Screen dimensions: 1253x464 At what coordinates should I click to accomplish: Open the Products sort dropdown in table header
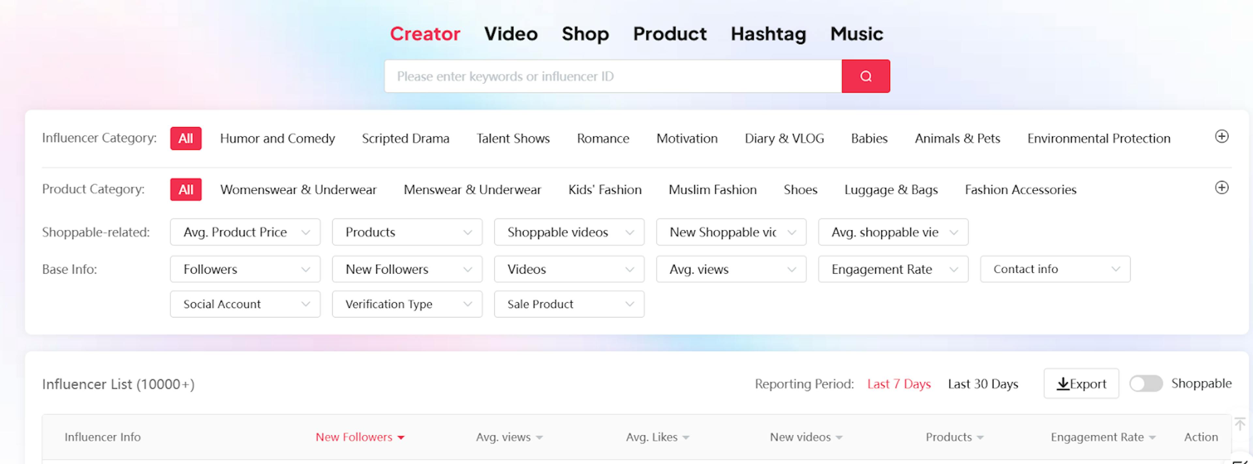pyautogui.click(x=953, y=437)
